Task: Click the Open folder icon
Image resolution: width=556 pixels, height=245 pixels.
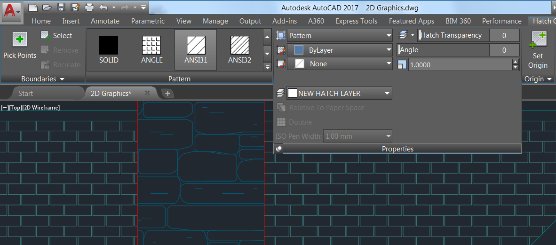Action: pos(47,7)
